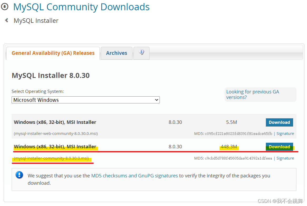307x206 pixels.
Task: Click the blue information icon in suggestion box
Action: 19,175
